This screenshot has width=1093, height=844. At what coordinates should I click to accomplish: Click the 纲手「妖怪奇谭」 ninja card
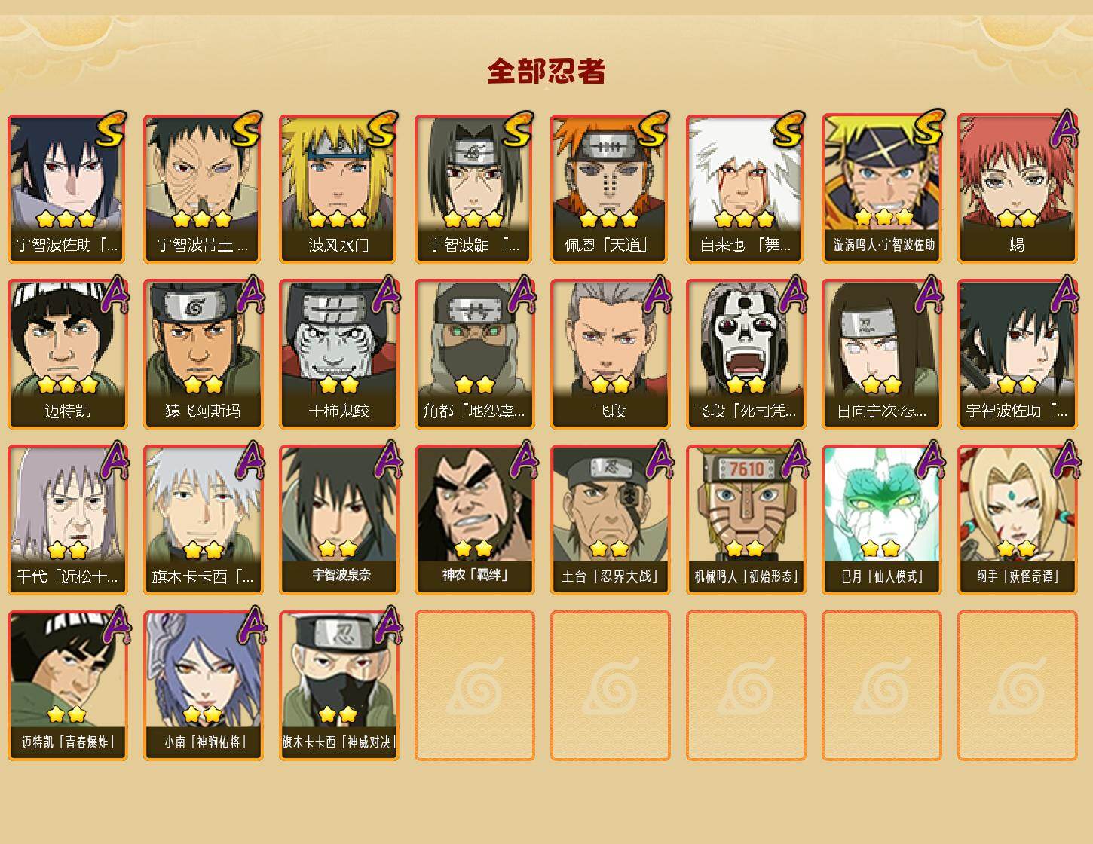coord(1018,520)
